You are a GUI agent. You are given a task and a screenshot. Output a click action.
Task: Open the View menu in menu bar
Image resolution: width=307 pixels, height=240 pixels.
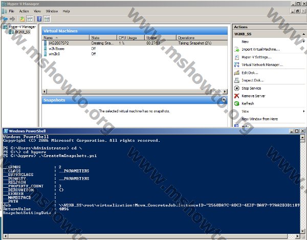pyautogui.click(x=37, y=11)
